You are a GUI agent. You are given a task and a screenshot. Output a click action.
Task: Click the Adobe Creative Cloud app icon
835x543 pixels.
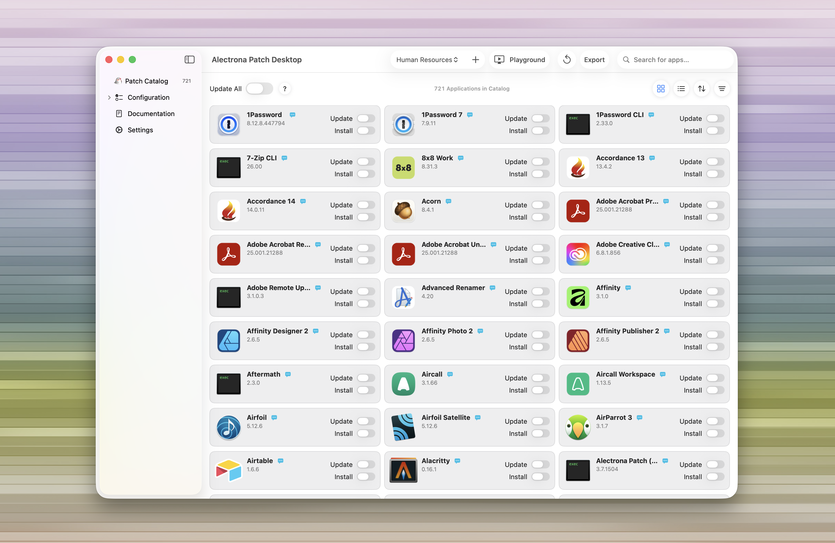click(578, 254)
